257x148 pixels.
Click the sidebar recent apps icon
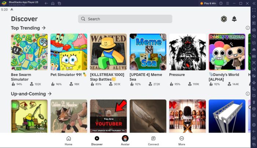254,145
